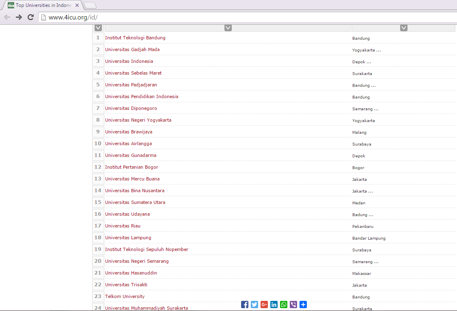This screenshot has width=457, height=311.
Task: Click the 4icu favicon on the tab
Action: pos(11,5)
